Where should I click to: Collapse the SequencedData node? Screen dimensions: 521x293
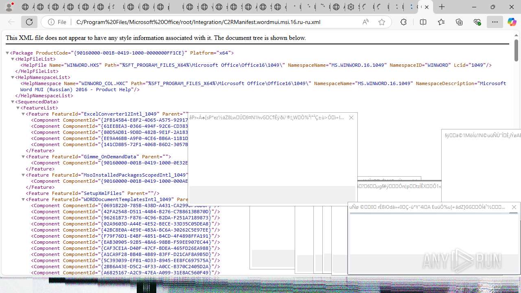(x=13, y=102)
